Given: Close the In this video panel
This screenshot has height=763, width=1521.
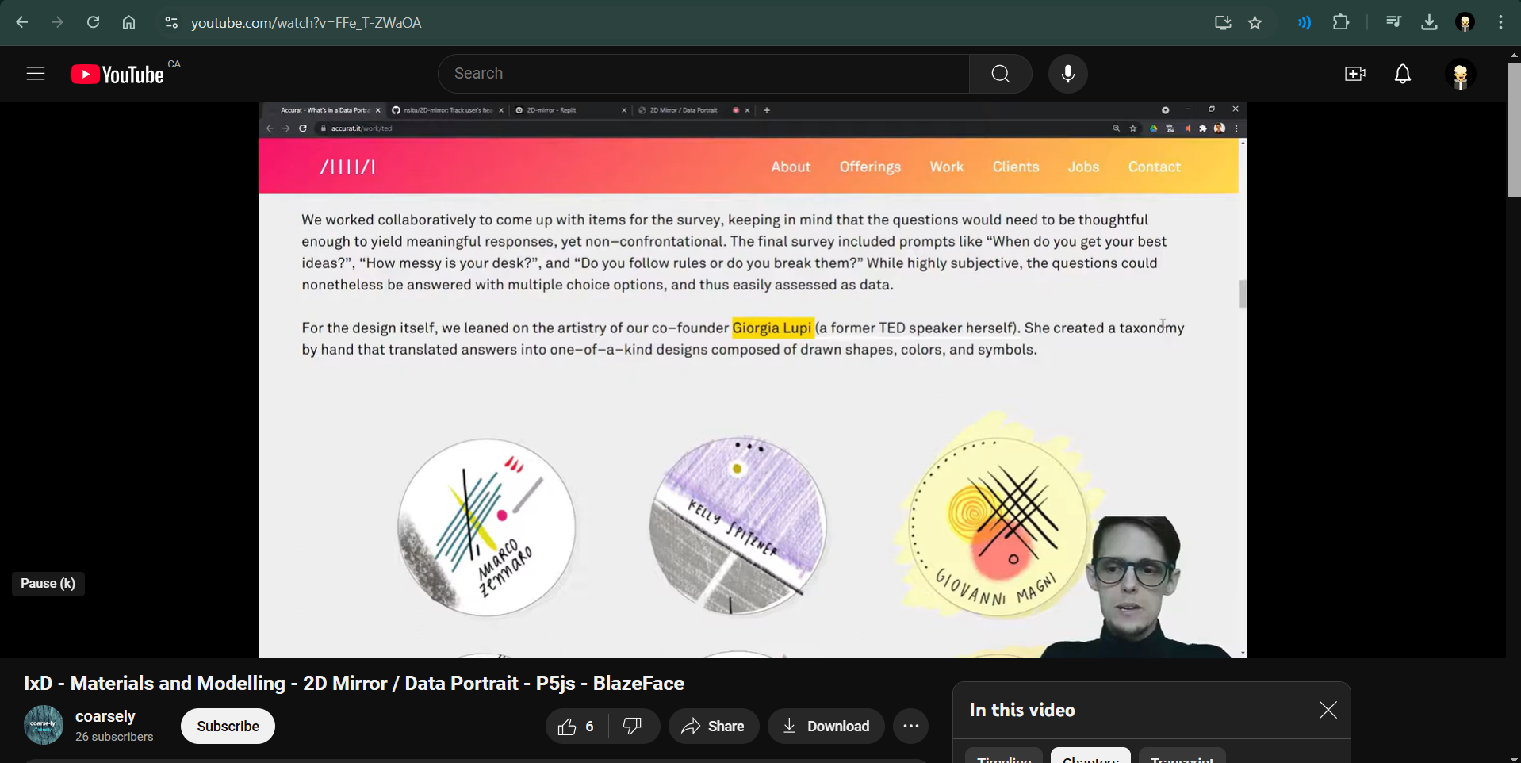Looking at the screenshot, I should click(1328, 710).
